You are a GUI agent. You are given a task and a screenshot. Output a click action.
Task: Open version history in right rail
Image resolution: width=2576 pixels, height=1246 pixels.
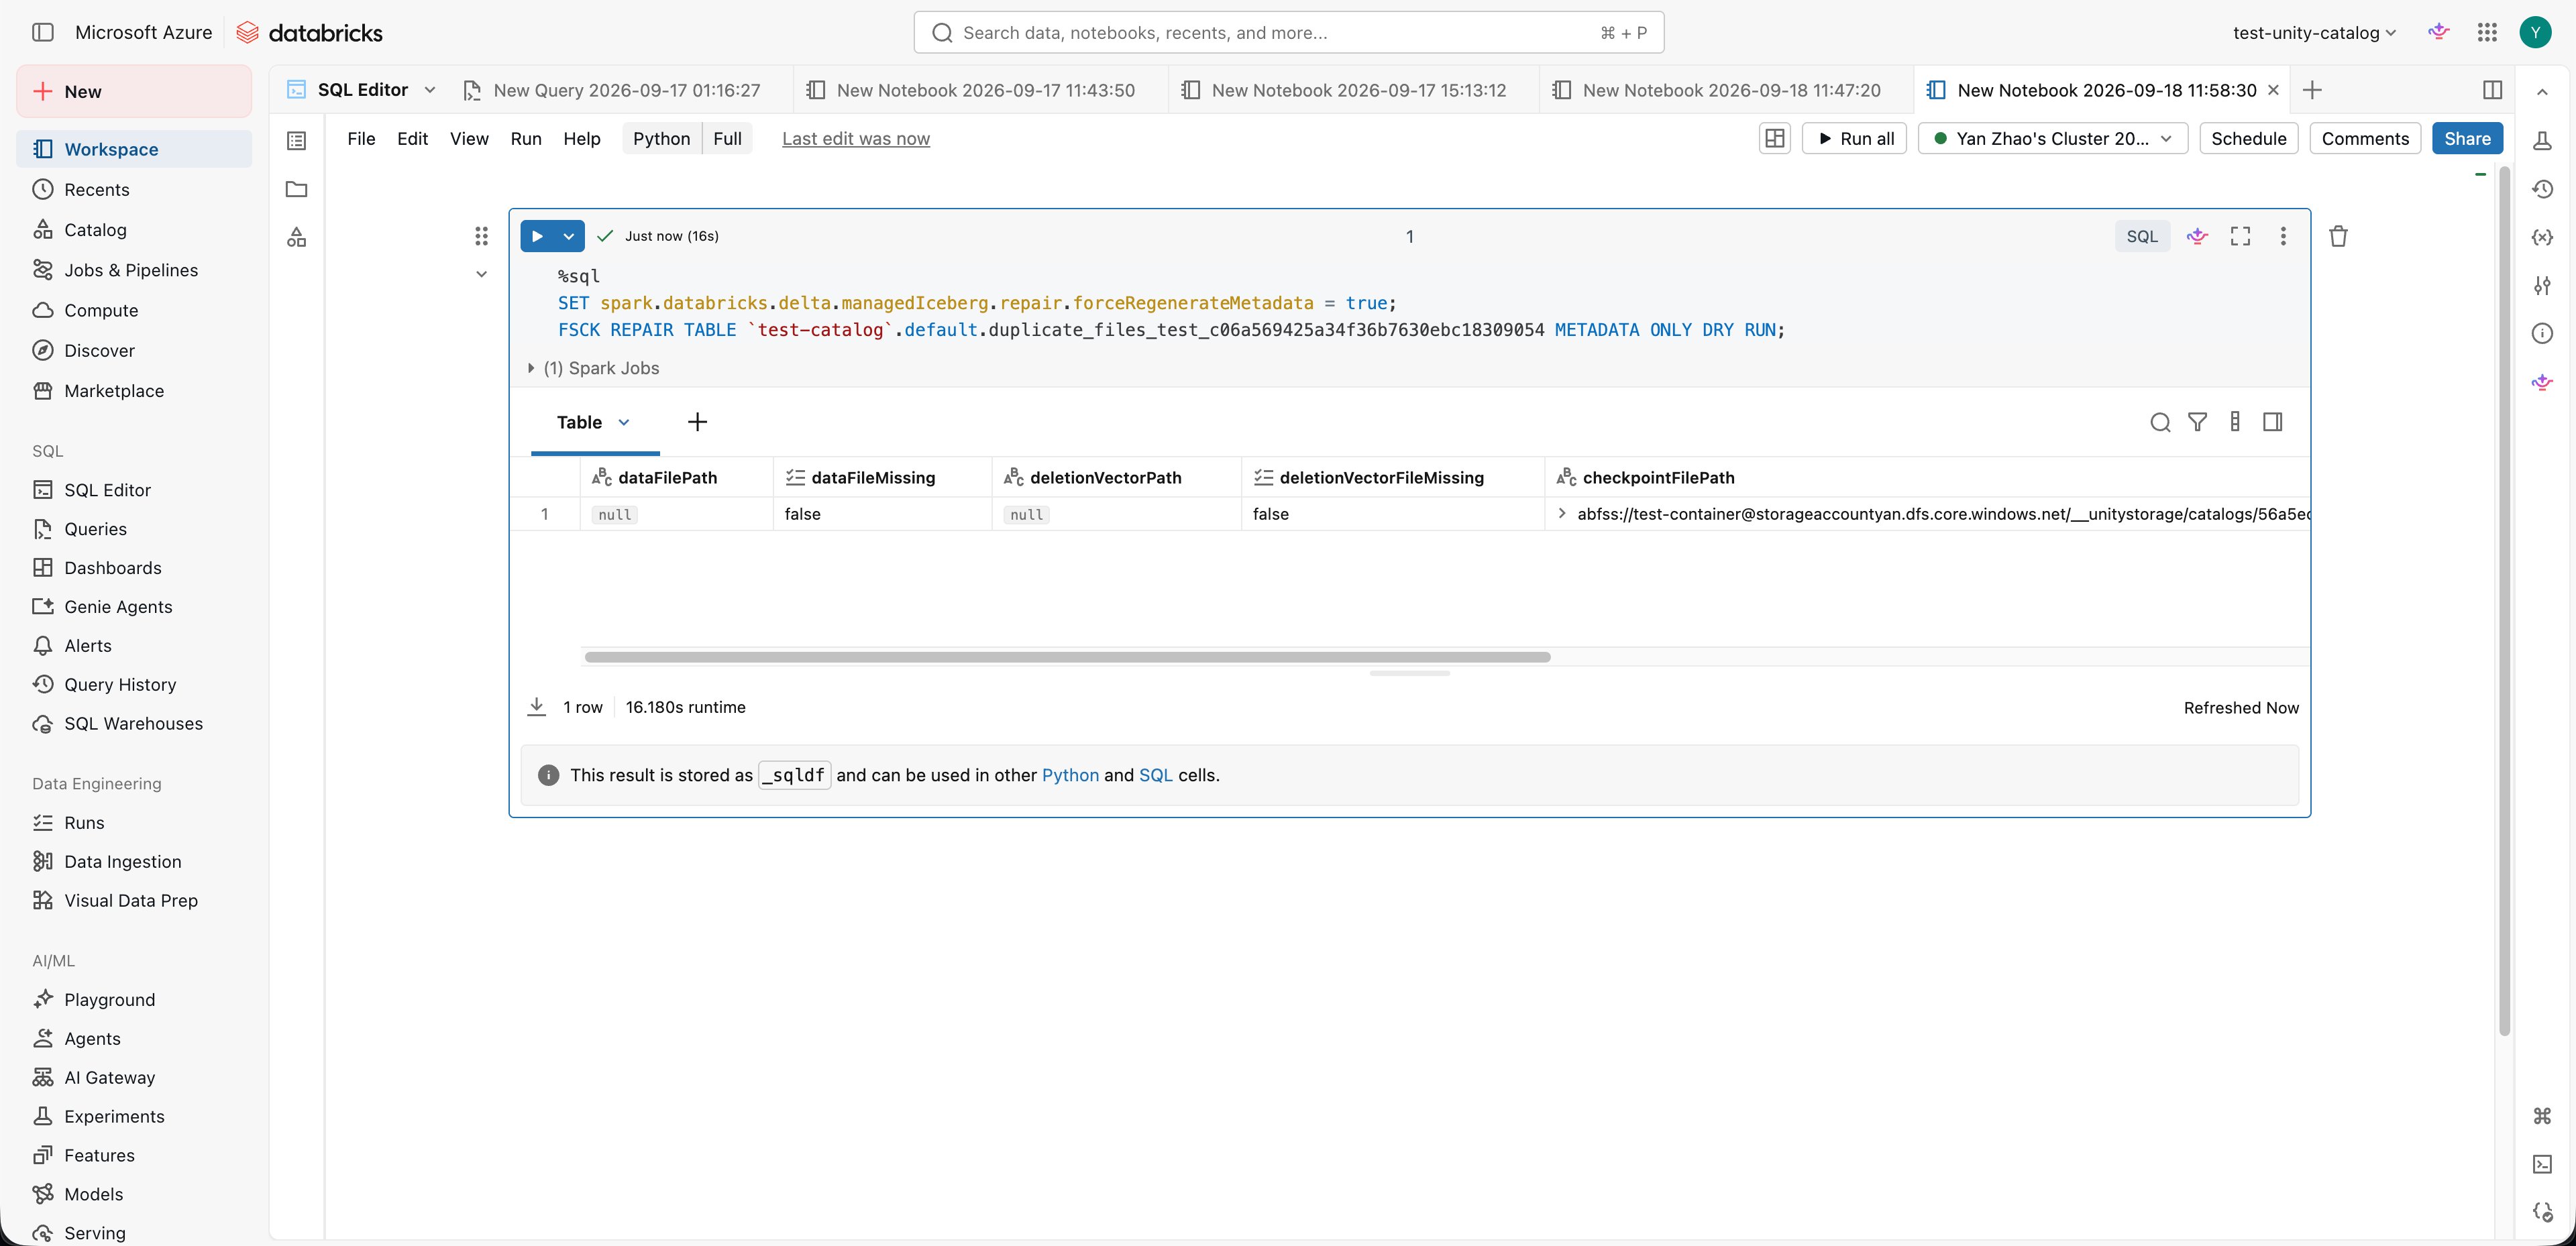[x=2542, y=189]
